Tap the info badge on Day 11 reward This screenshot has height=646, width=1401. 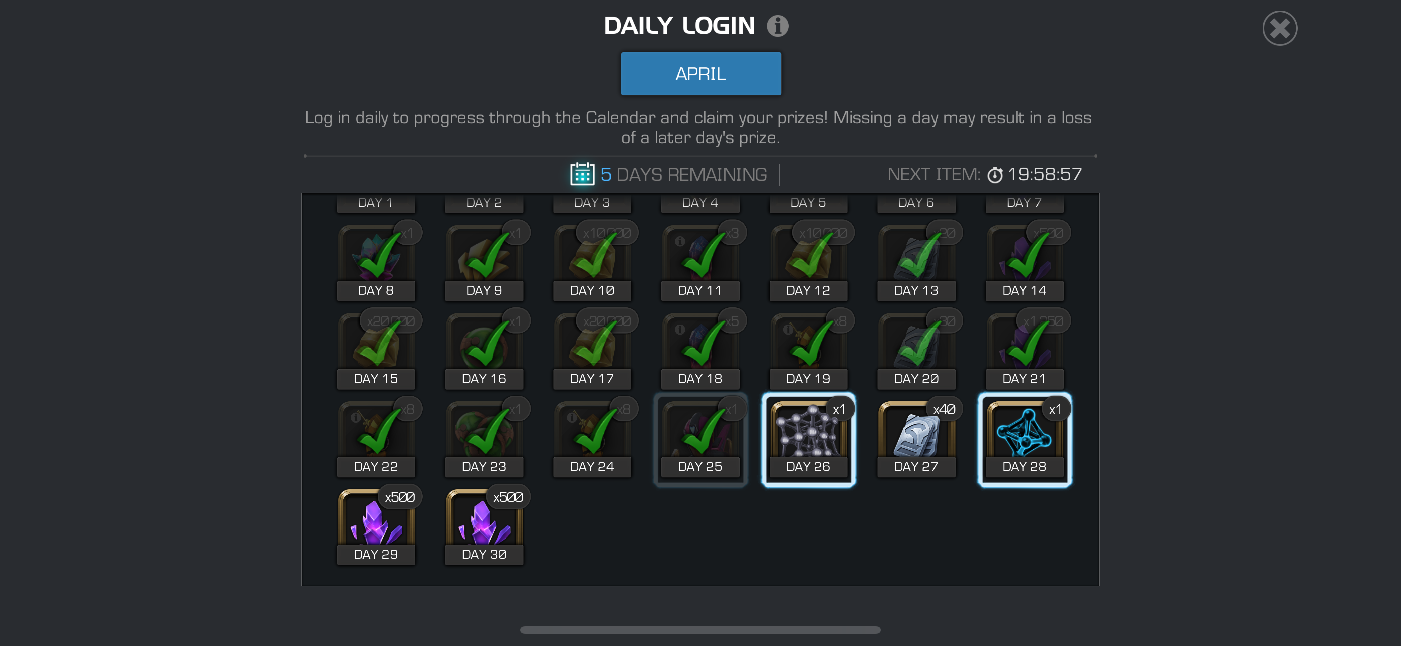(680, 241)
